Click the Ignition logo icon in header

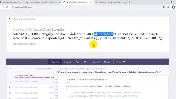tap(10, 19)
